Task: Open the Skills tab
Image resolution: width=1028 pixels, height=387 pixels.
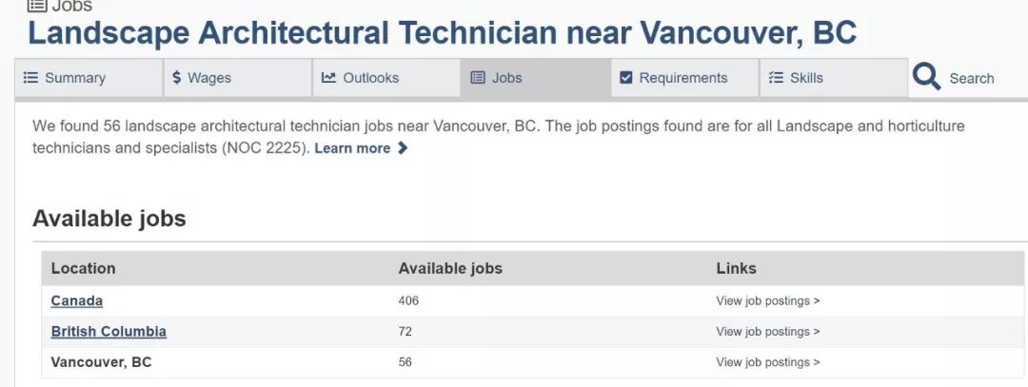Action: 834,78
